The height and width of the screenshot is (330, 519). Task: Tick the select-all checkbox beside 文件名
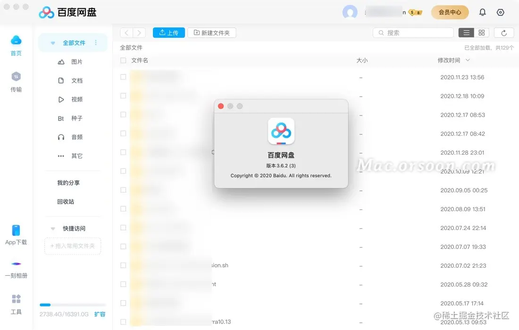pyautogui.click(x=123, y=60)
